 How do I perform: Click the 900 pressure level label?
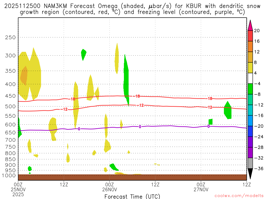10,165
